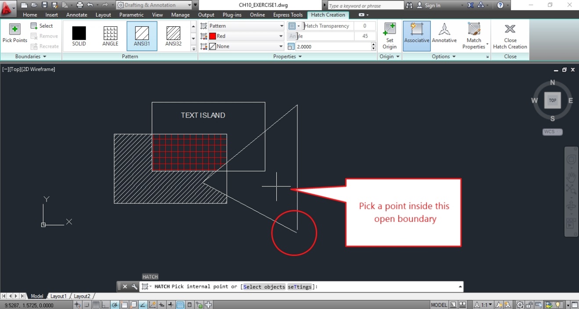Screen dimensions: 579x309
Task: Select the ANGLE hatch pattern
Action: [110, 35]
